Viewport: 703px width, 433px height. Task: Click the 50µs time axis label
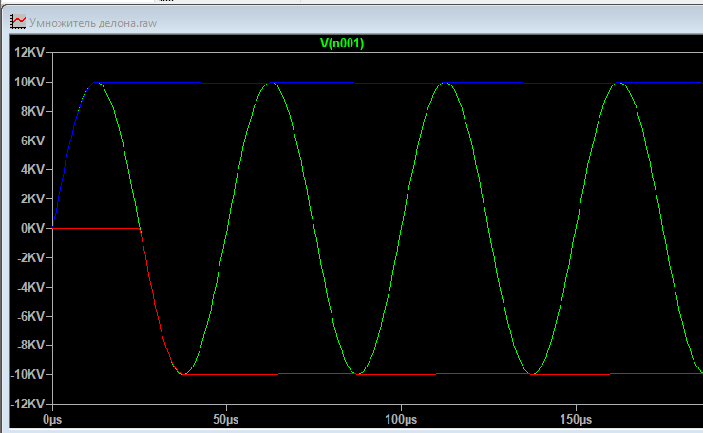coord(226,419)
